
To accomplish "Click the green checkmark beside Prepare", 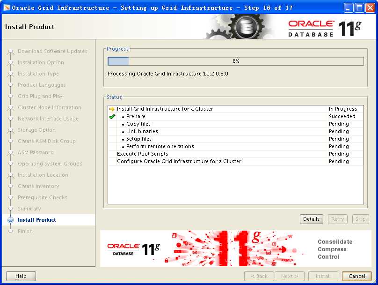I will 112,117.
